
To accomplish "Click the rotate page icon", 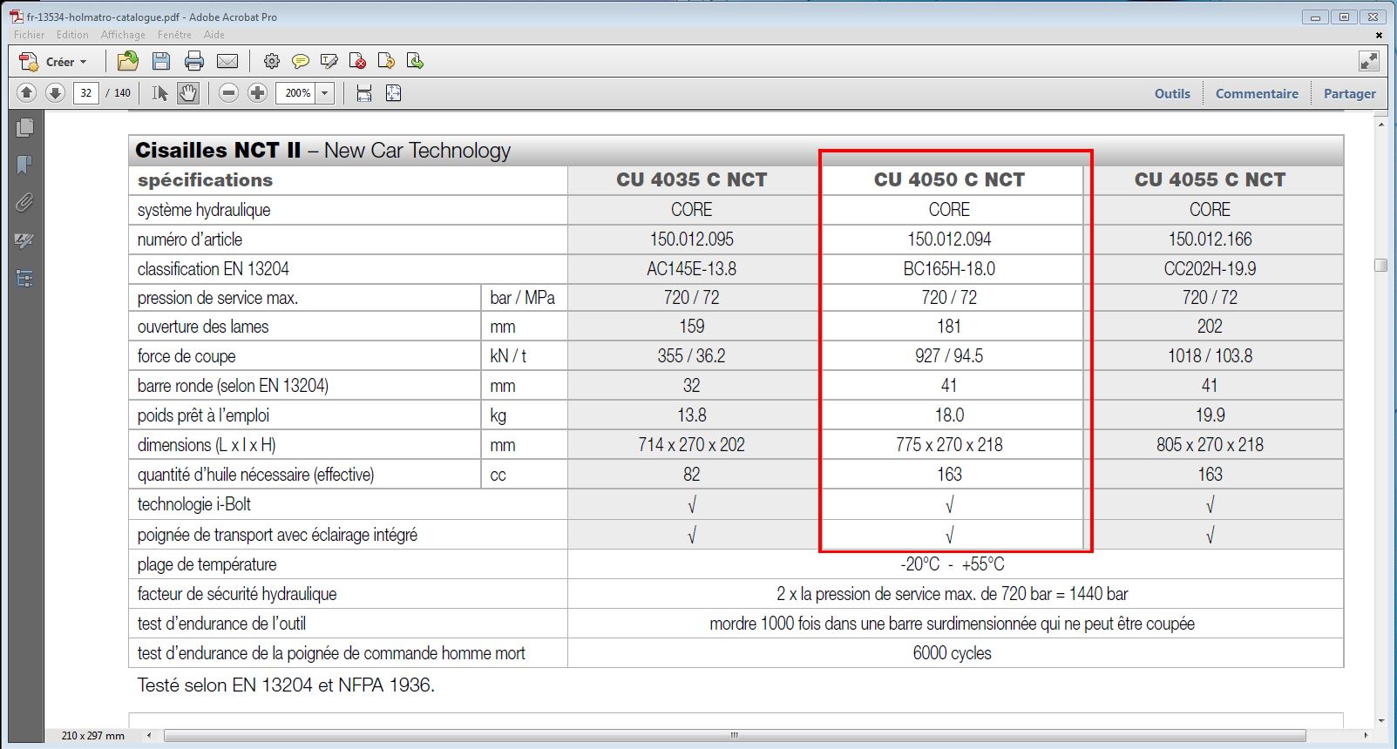I will pos(386,61).
